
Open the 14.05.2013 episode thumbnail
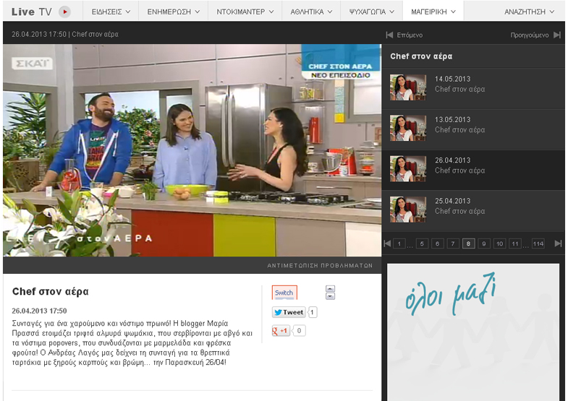point(408,87)
